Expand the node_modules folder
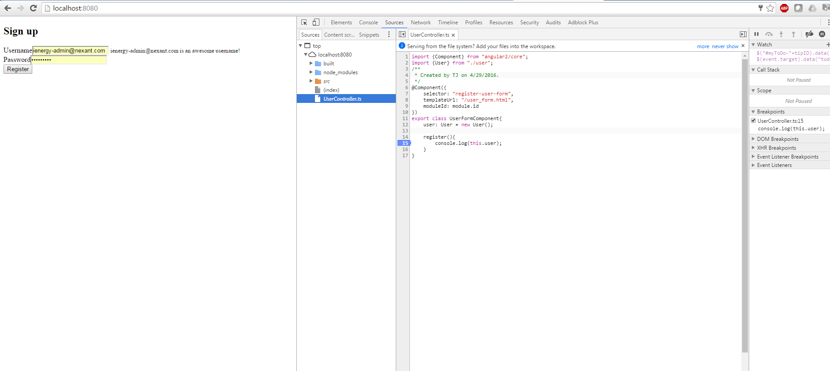The image size is (830, 371). (311, 72)
